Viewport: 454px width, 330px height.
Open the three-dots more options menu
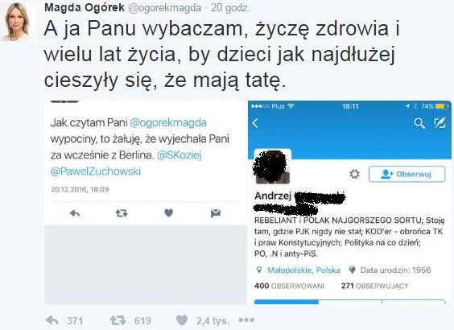point(246,320)
